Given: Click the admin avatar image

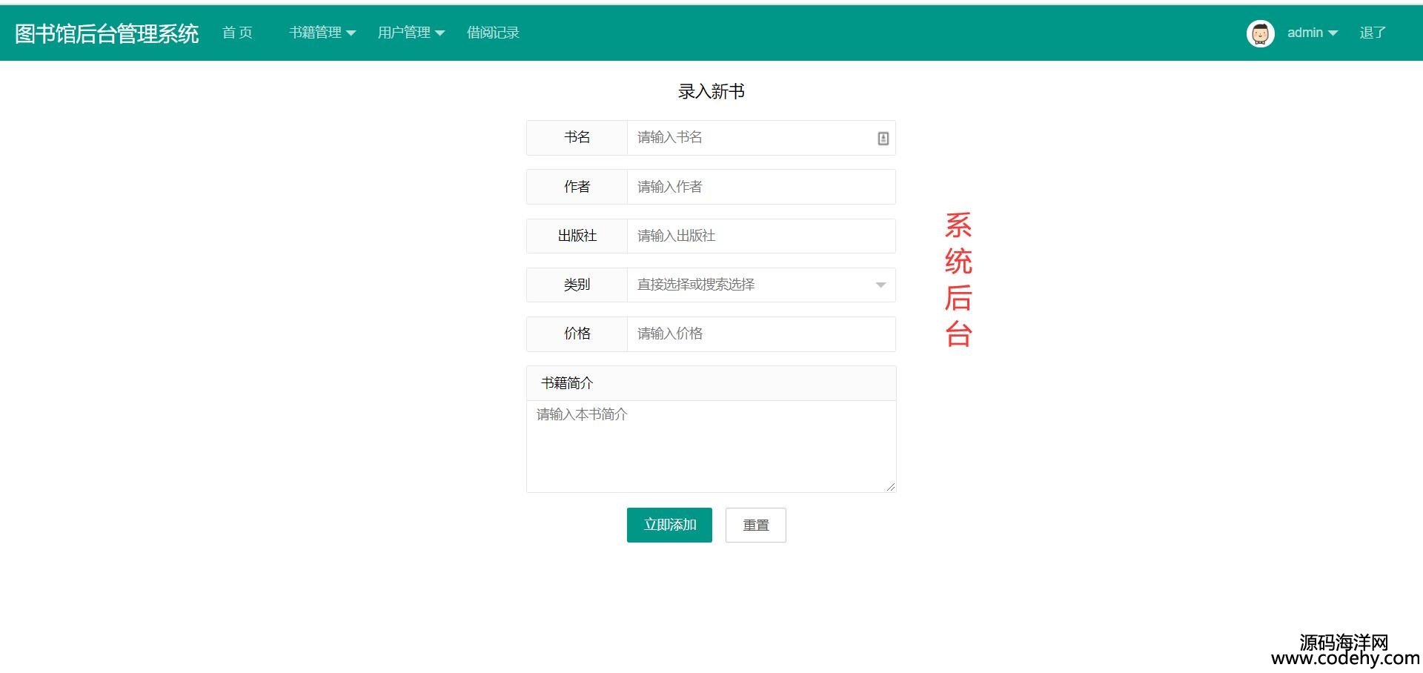Looking at the screenshot, I should click(x=1260, y=33).
